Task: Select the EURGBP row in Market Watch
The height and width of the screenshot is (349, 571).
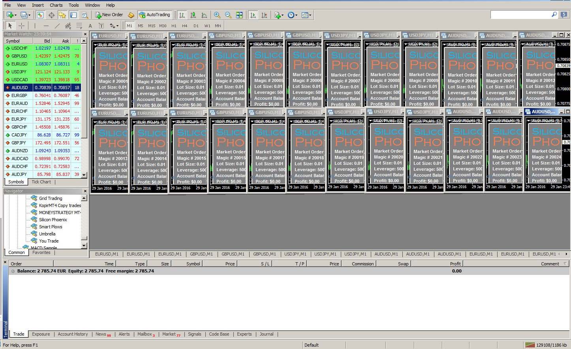Action: pyautogui.click(x=42, y=95)
